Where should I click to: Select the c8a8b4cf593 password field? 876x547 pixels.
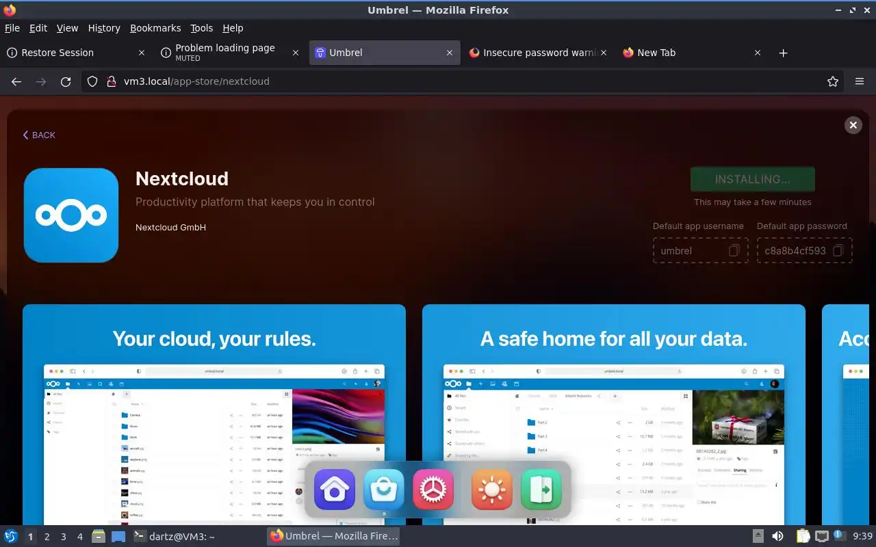pyautogui.click(x=805, y=250)
